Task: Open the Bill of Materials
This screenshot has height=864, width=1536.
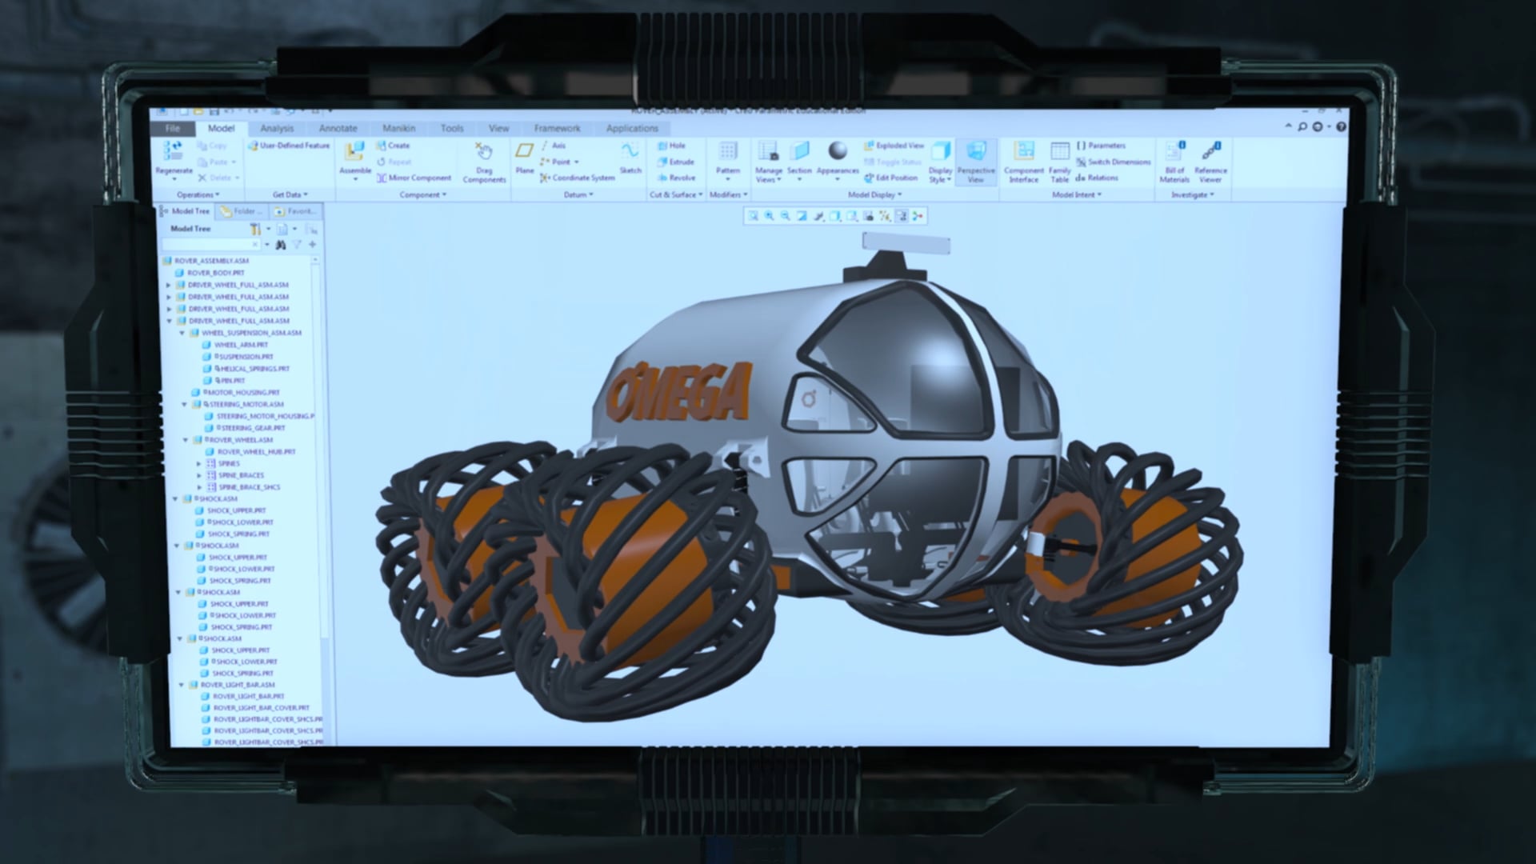Action: [1173, 160]
